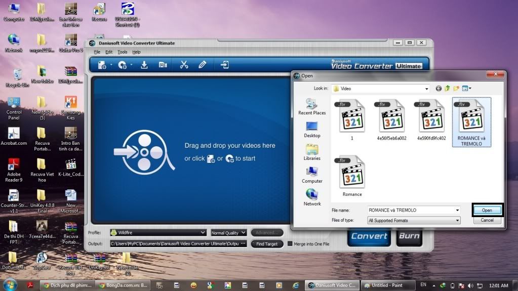Image resolution: width=518 pixels, height=291 pixels.
Task: Open Network location in Open dialog
Action: [312, 197]
